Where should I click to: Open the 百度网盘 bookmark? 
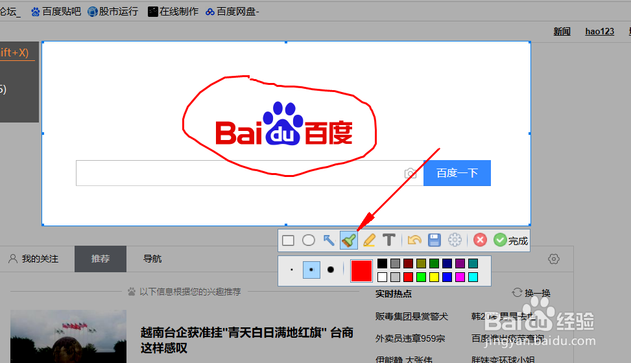pyautogui.click(x=232, y=12)
